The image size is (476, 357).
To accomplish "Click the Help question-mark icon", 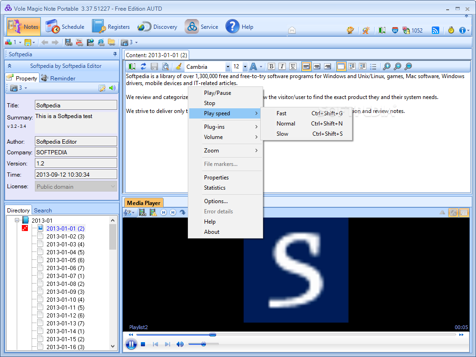I will pyautogui.click(x=232, y=26).
